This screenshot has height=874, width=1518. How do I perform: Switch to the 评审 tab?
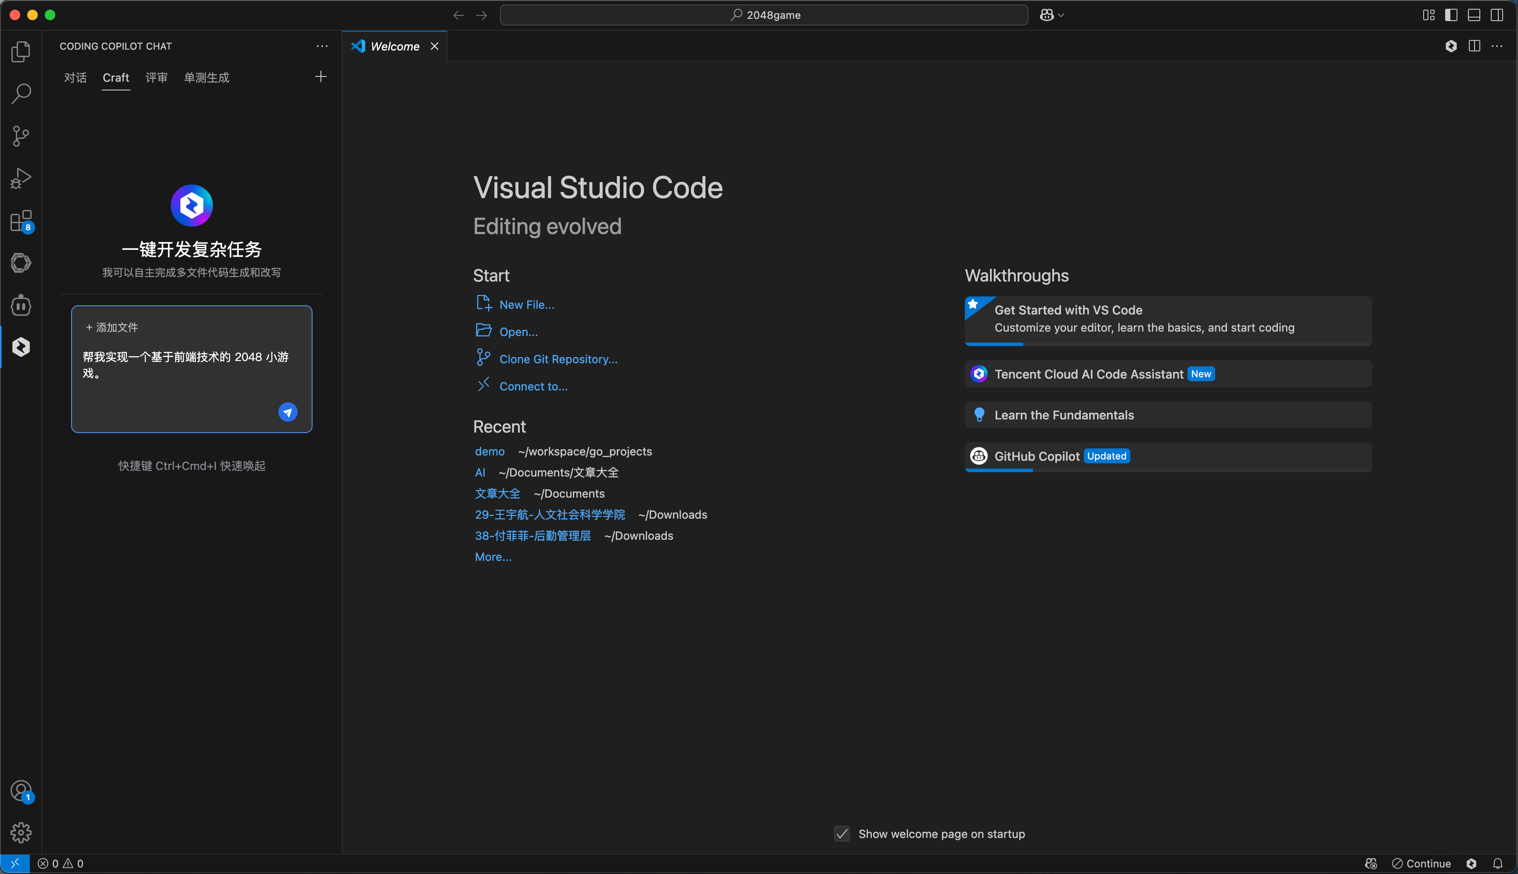pyautogui.click(x=157, y=77)
